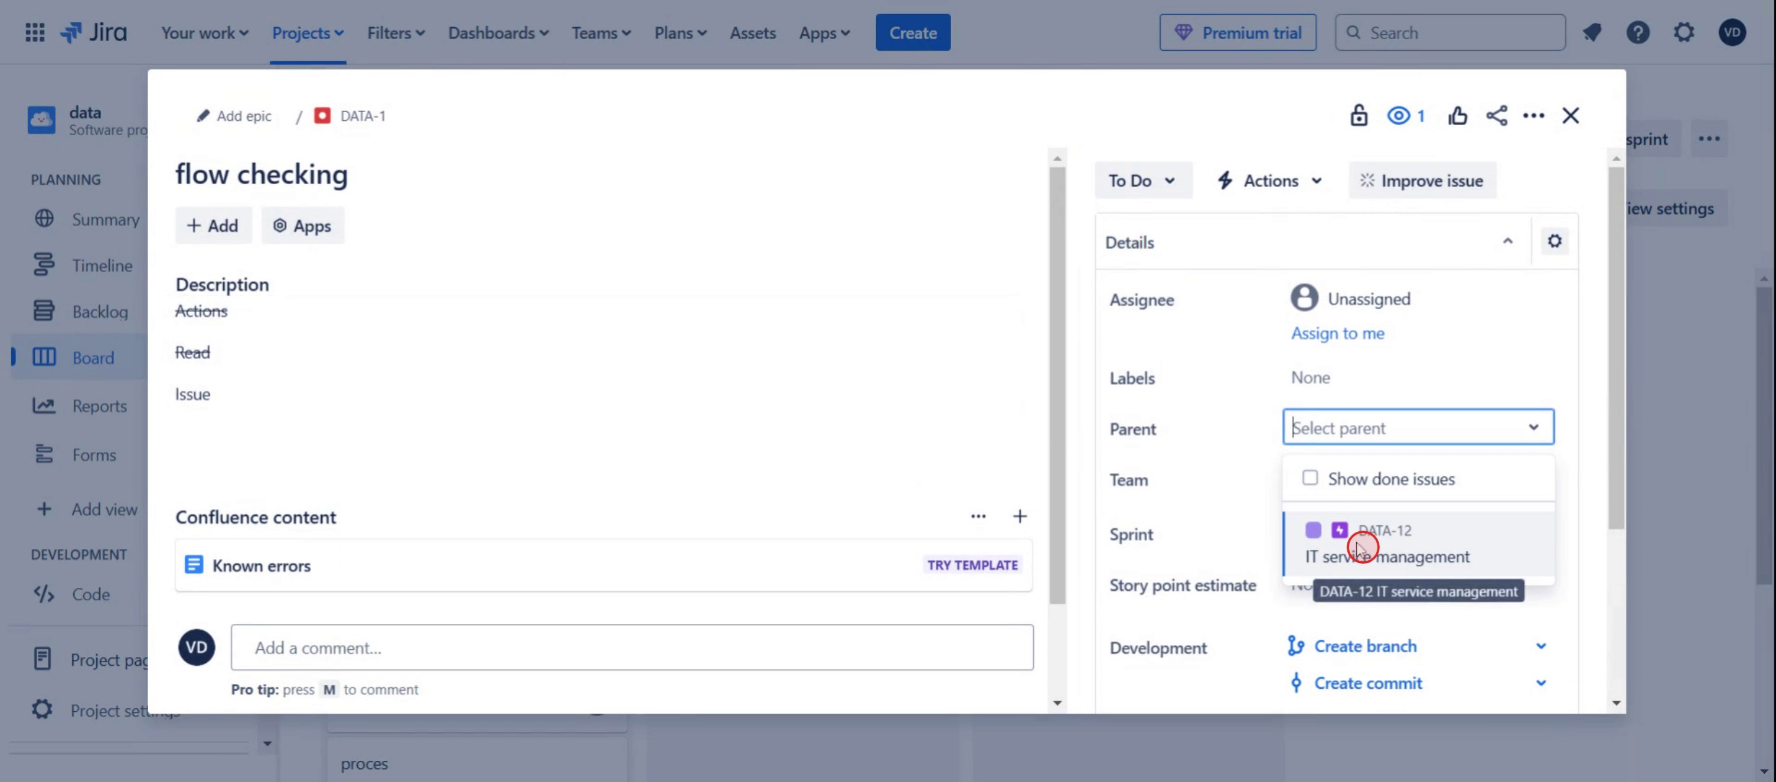The width and height of the screenshot is (1776, 782).
Task: Open the To Do status dropdown
Action: click(1142, 181)
